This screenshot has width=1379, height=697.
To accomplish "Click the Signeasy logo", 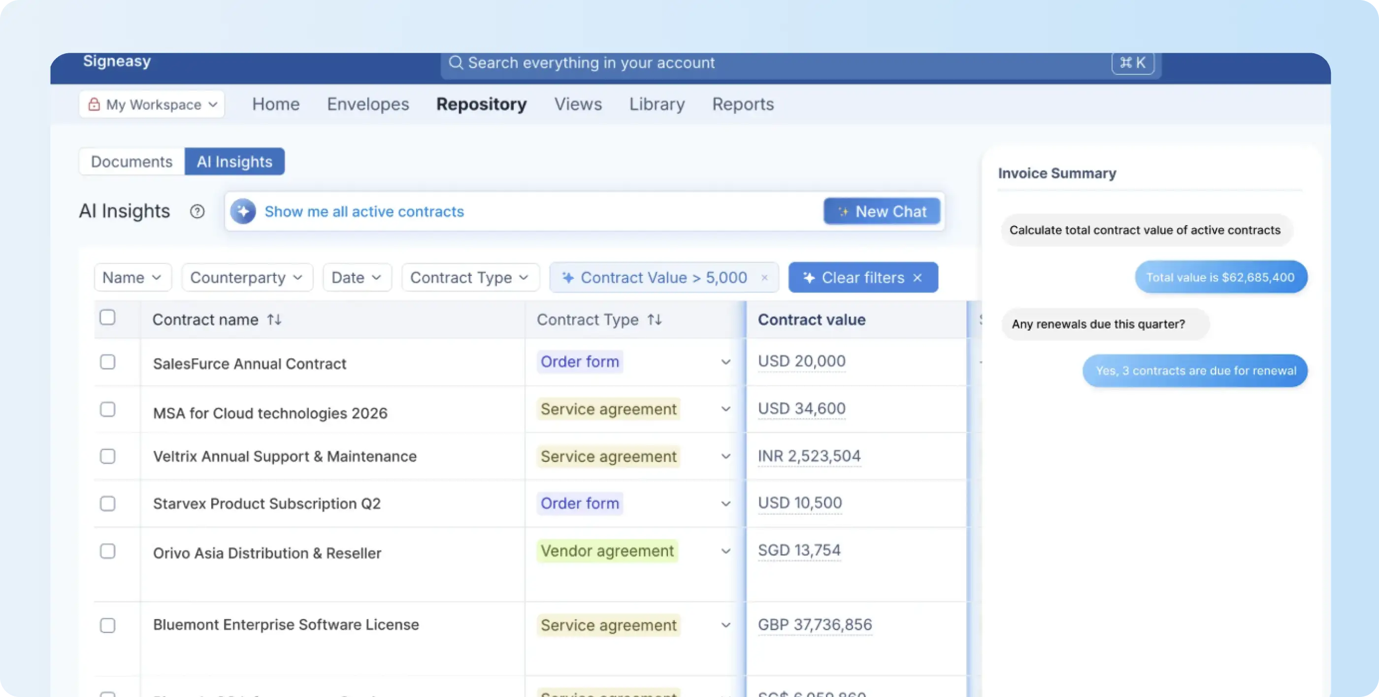I will 117,62.
